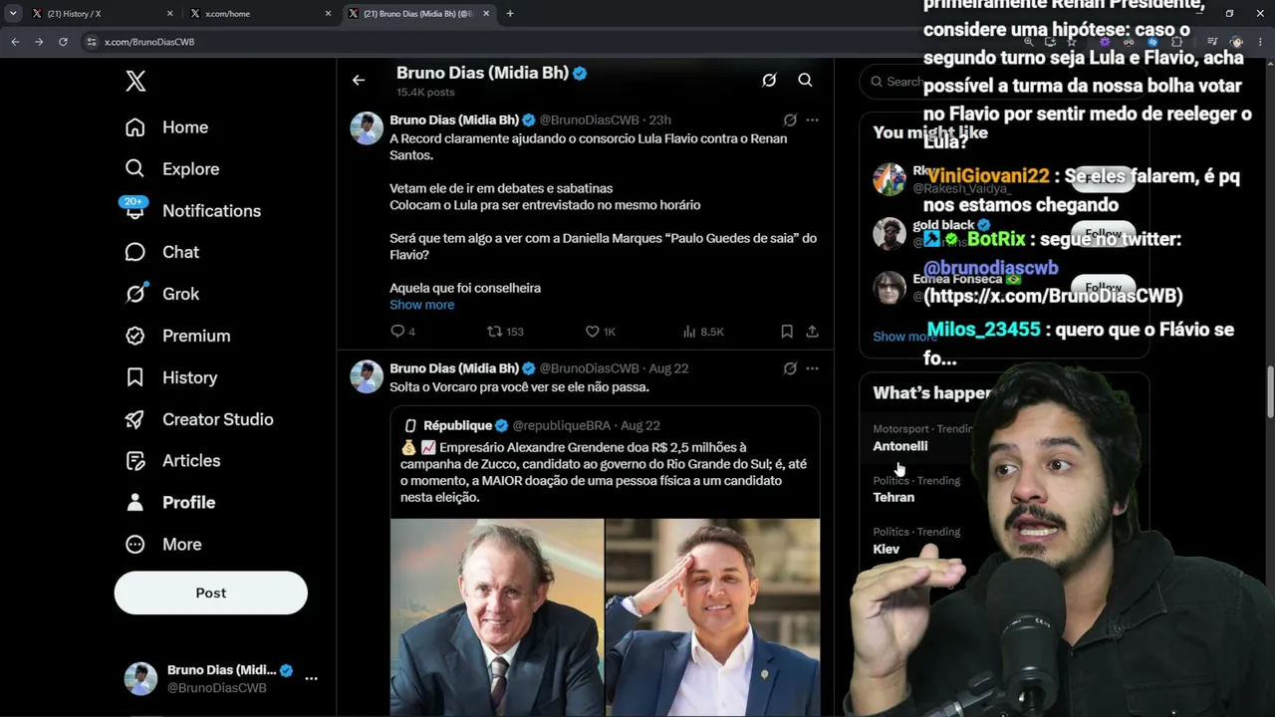Open Chat in the left navigation
Image resolution: width=1275 pixels, height=717 pixels.
(x=161, y=253)
